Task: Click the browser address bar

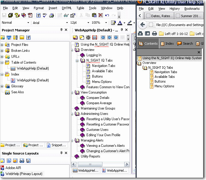Action: [180, 25]
